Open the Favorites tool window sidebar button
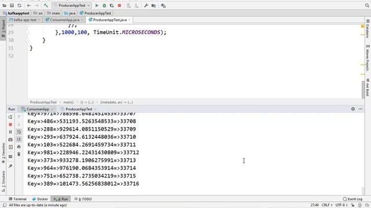 tap(3, 153)
